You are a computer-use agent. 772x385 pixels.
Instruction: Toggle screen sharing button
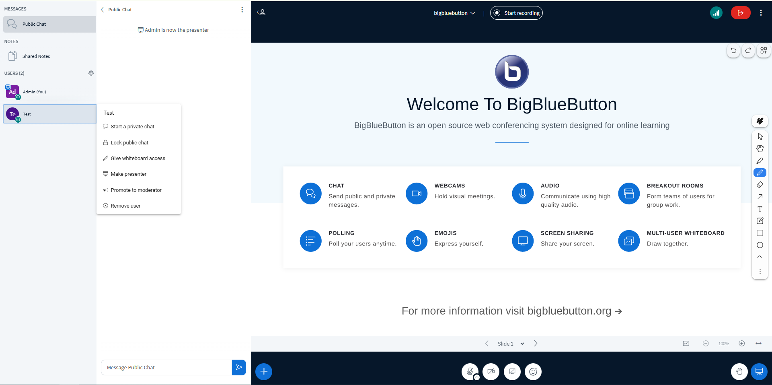pyautogui.click(x=512, y=371)
